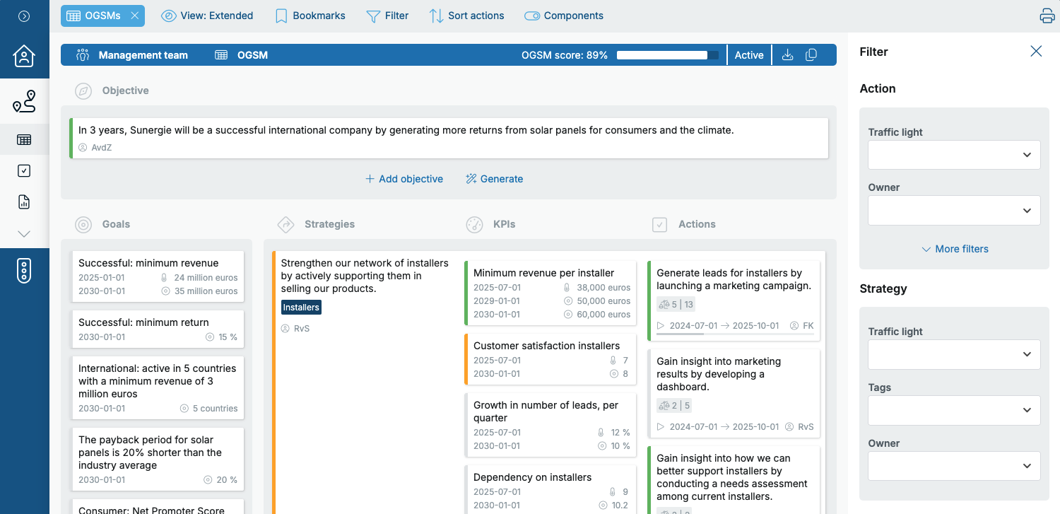Open Action Traffic light dropdown
The height and width of the screenshot is (514, 1060).
(x=953, y=155)
